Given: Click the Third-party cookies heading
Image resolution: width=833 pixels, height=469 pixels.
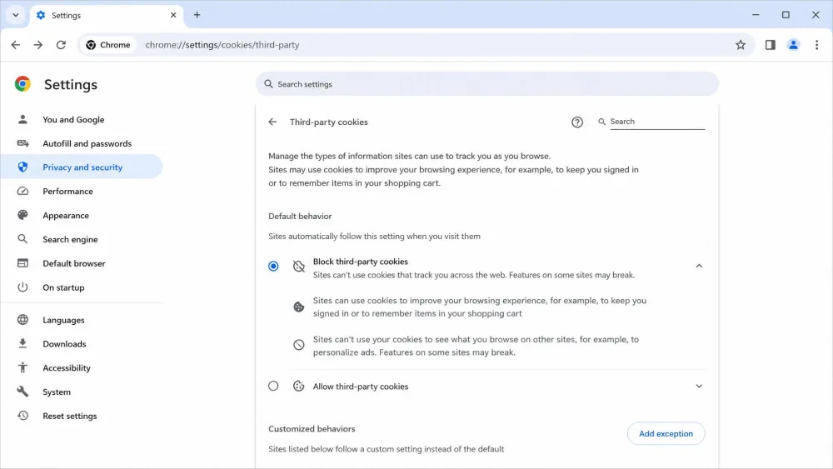Looking at the screenshot, I should (328, 122).
